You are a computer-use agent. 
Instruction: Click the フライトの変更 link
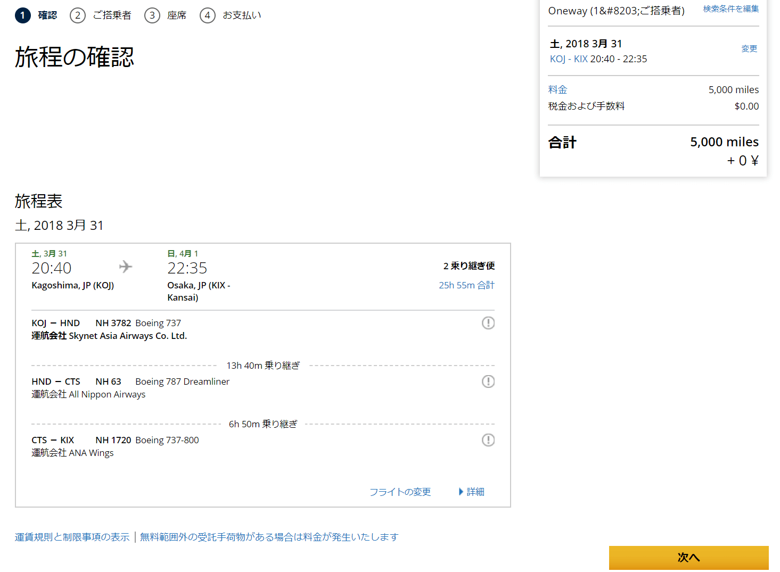click(400, 492)
